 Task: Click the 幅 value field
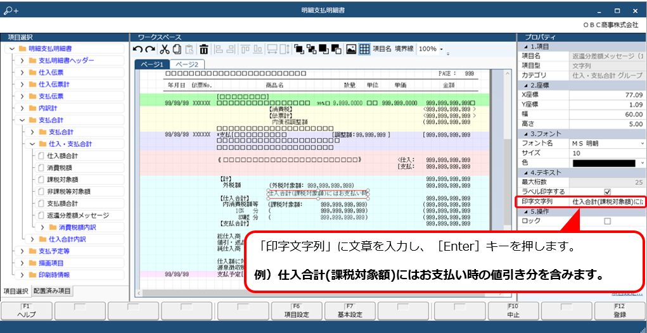607,114
